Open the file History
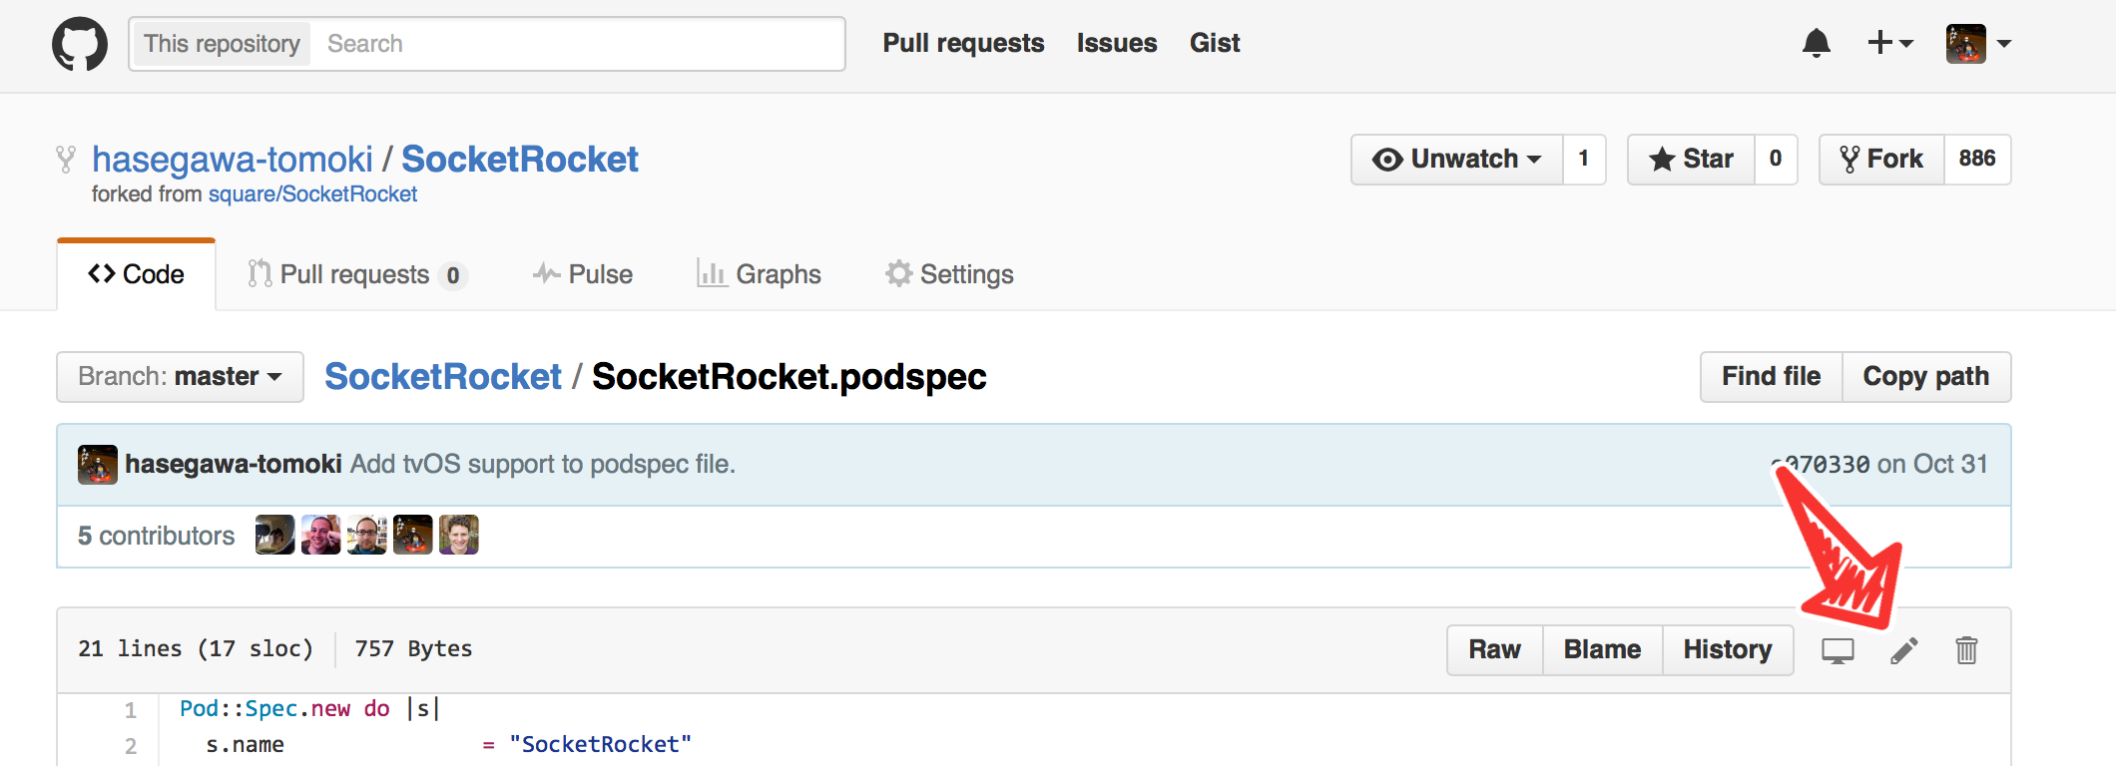 (x=1728, y=650)
